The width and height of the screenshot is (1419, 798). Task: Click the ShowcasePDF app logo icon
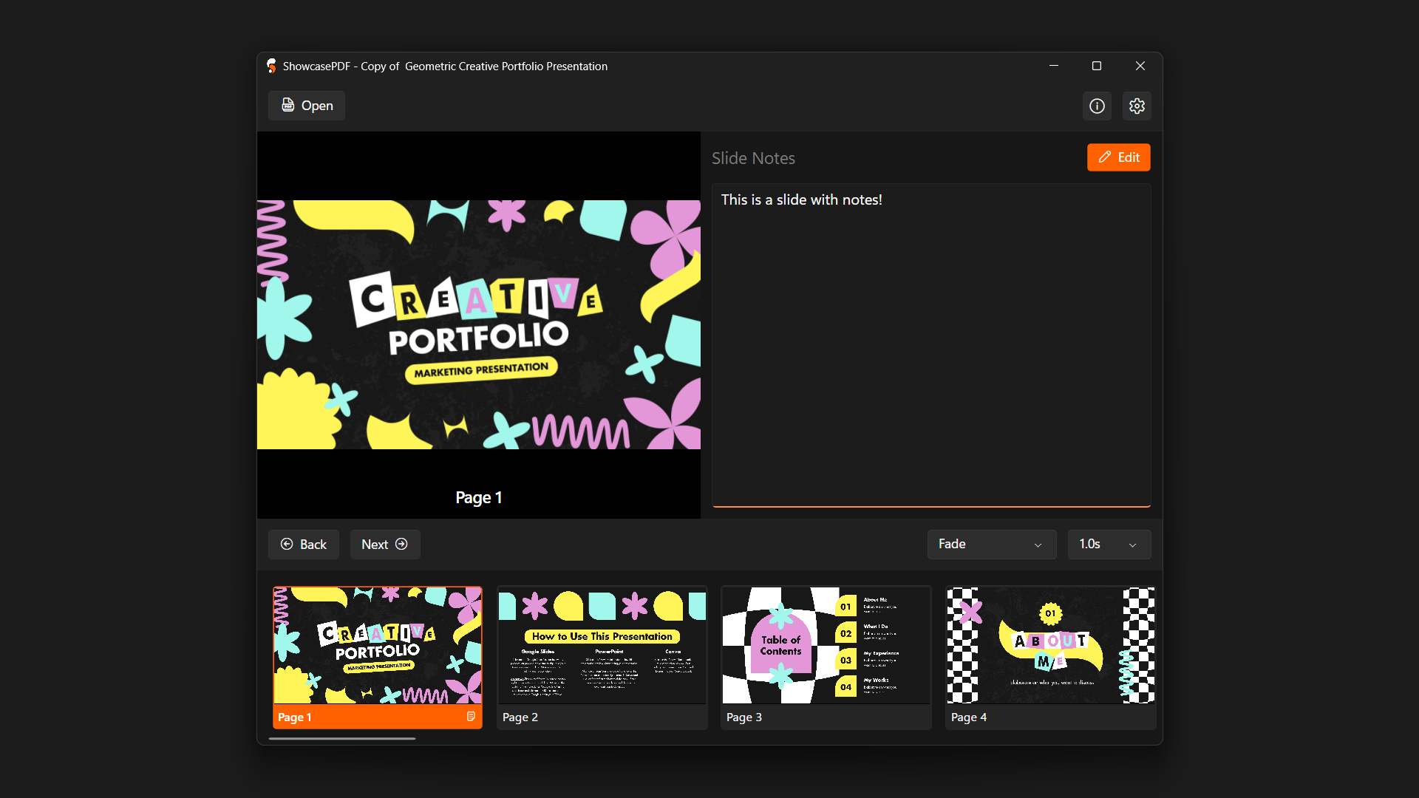click(271, 66)
